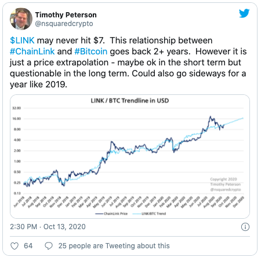Open replies via the speech bubble icon

tap(49, 246)
